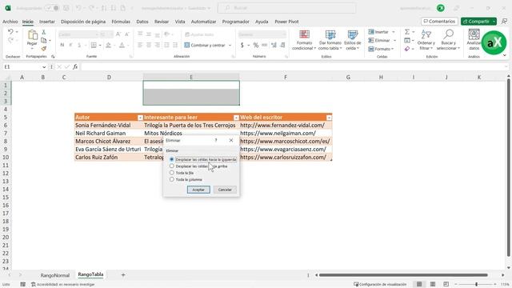Viewport: 512px width, 288px height.
Task: Switch to Page Layout view icon
Action: (433, 284)
